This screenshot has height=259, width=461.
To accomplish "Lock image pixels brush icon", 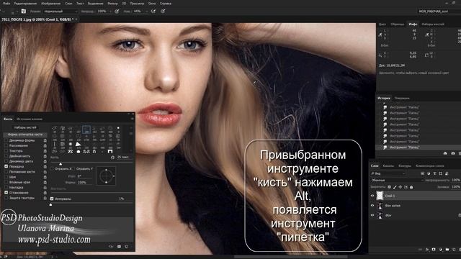I will tap(395, 187).
